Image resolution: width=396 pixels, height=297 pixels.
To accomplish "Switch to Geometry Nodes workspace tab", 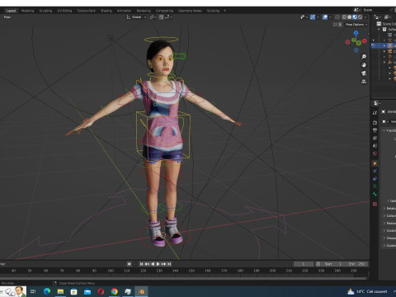I will 190,11.
